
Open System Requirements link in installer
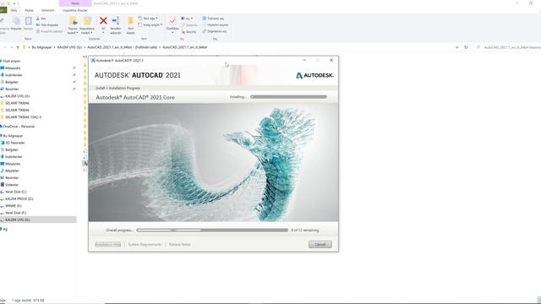(x=145, y=244)
